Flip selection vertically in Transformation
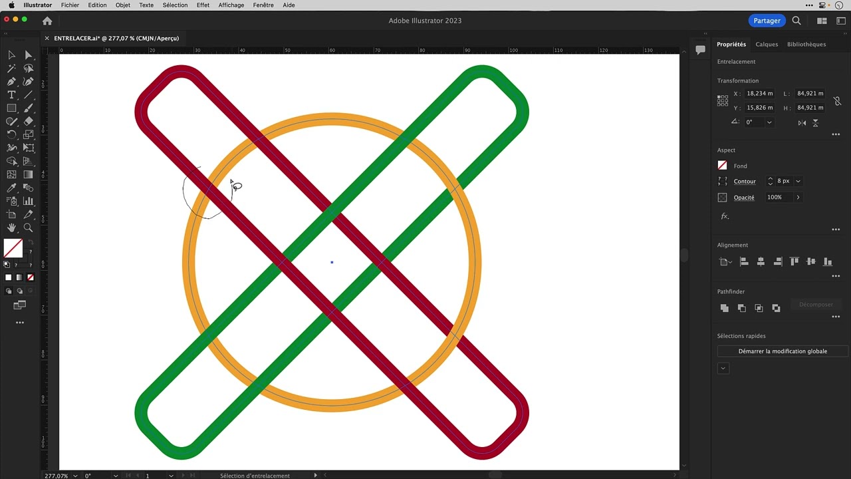The height and width of the screenshot is (479, 851). tap(815, 122)
